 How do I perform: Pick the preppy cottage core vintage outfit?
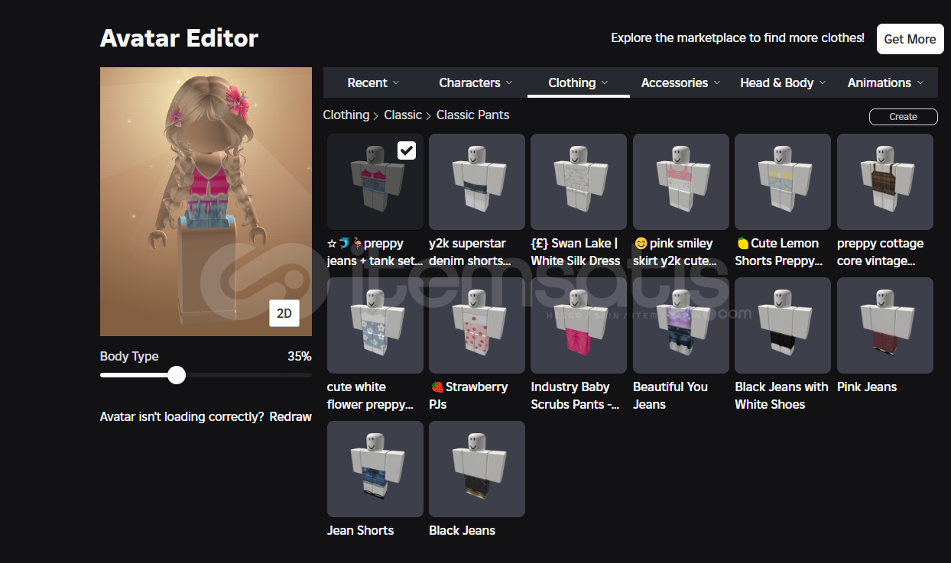884,182
